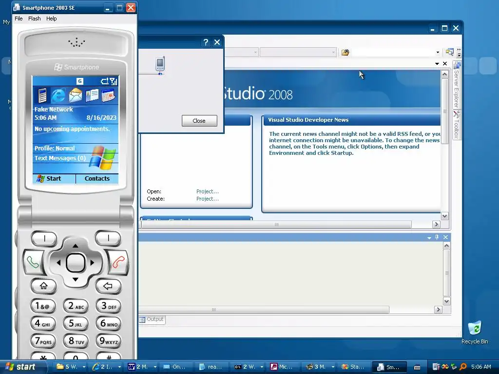499x374 pixels.
Task: Click the D-pad left arrow
Action: pos(58,262)
